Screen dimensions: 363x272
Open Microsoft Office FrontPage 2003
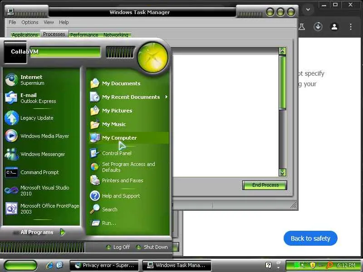click(x=42, y=209)
